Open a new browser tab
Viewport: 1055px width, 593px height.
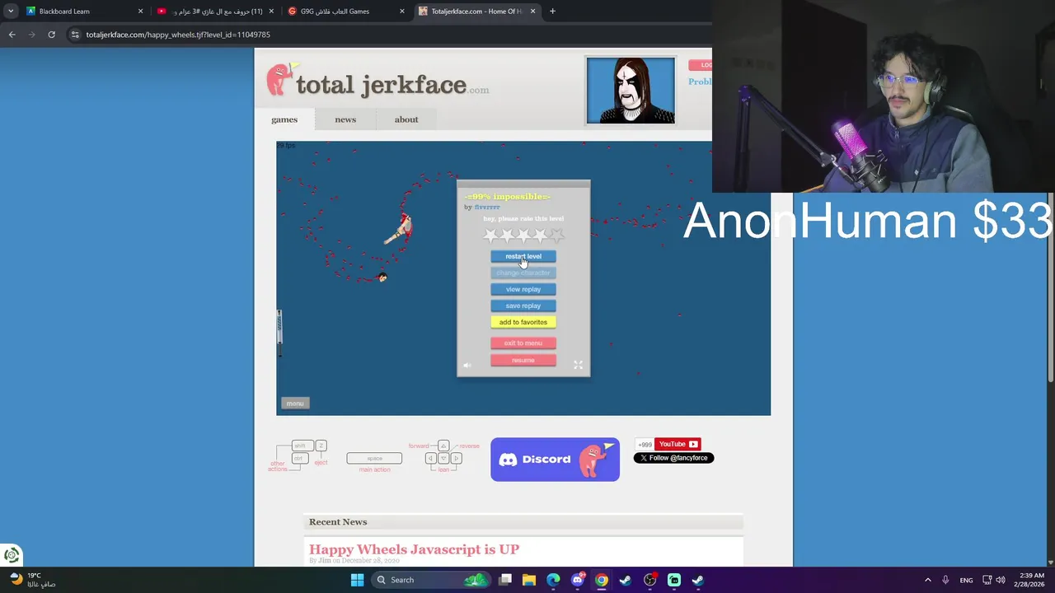point(552,12)
